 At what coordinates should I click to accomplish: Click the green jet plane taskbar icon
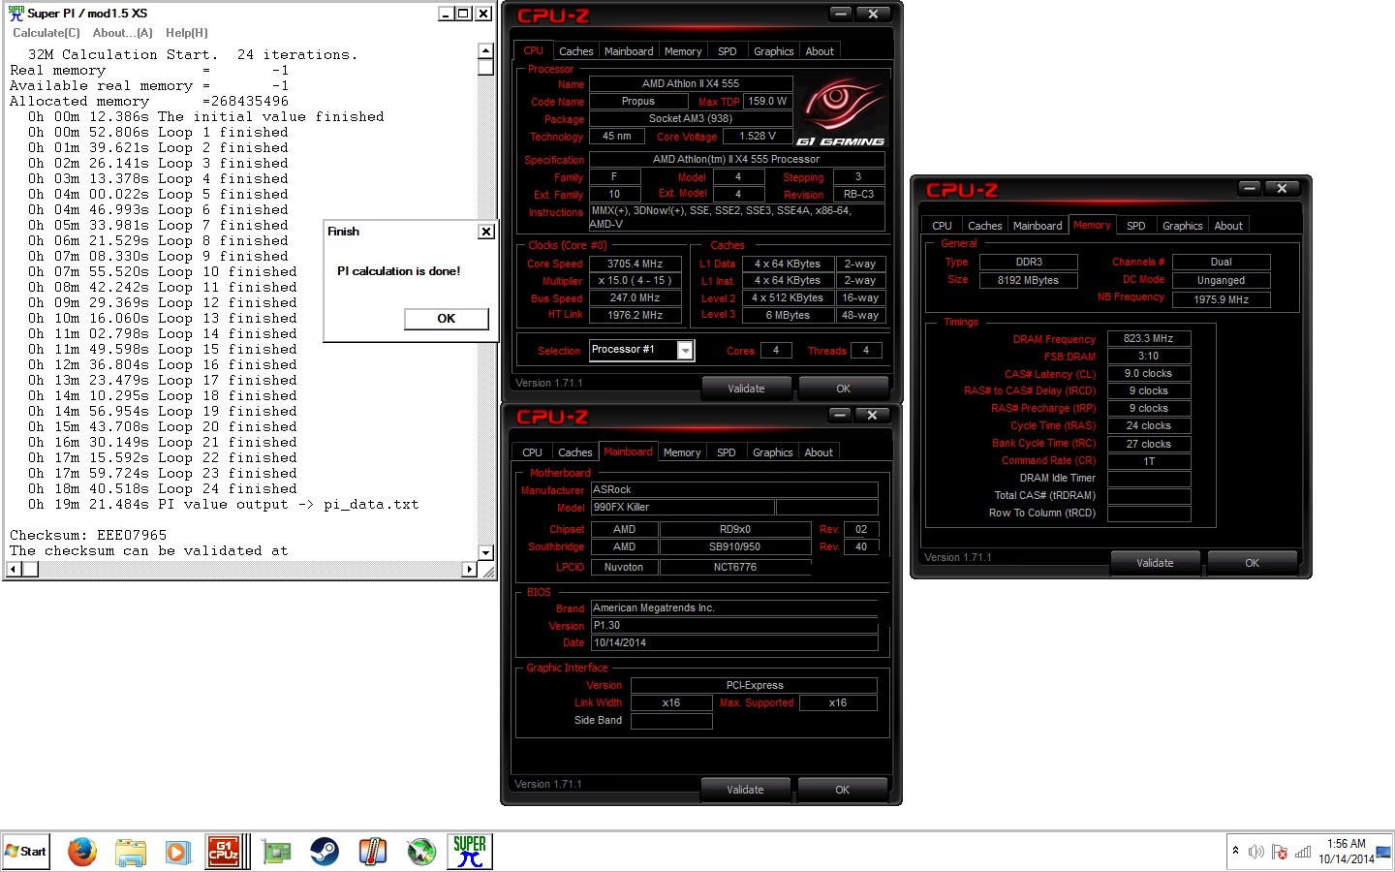coord(421,852)
